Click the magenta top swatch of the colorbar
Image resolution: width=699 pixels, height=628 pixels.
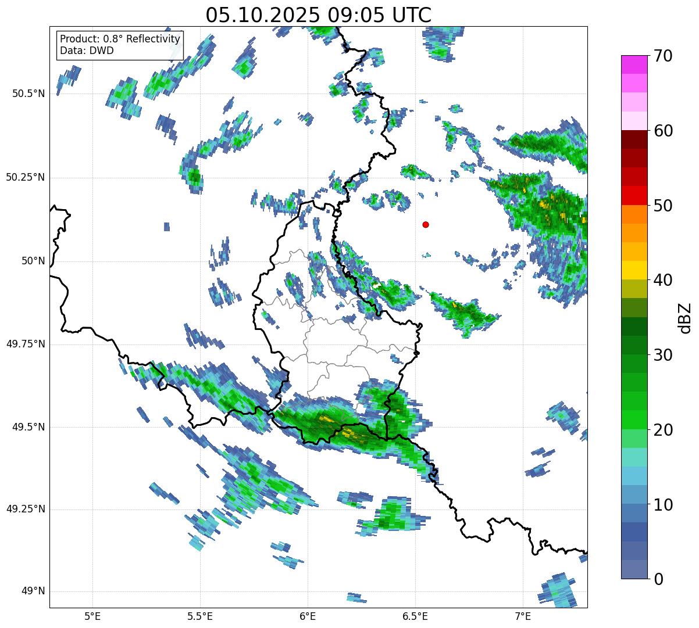634,64
